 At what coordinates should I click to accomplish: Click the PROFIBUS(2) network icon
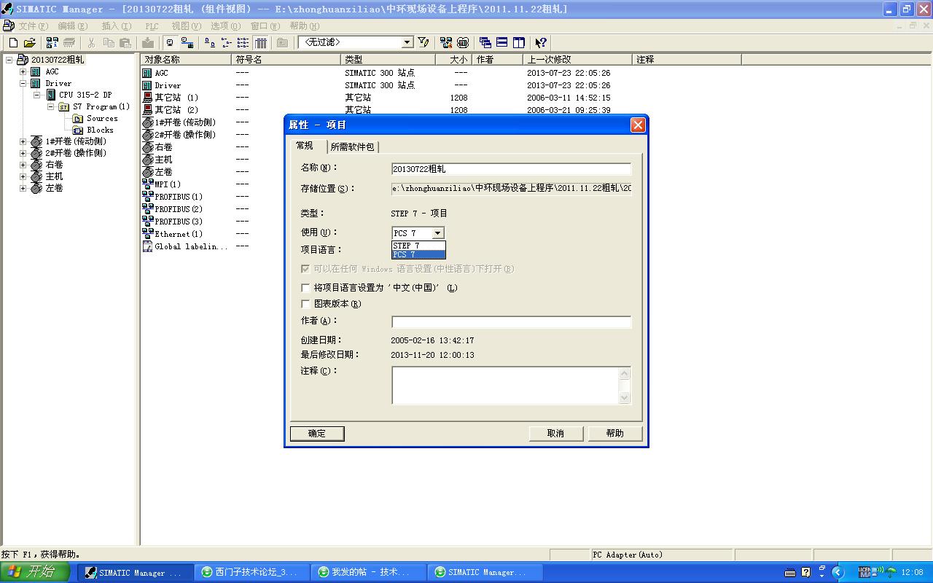click(x=147, y=209)
